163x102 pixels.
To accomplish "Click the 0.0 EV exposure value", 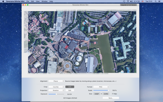I will pyautogui.click(x=69, y=94).
